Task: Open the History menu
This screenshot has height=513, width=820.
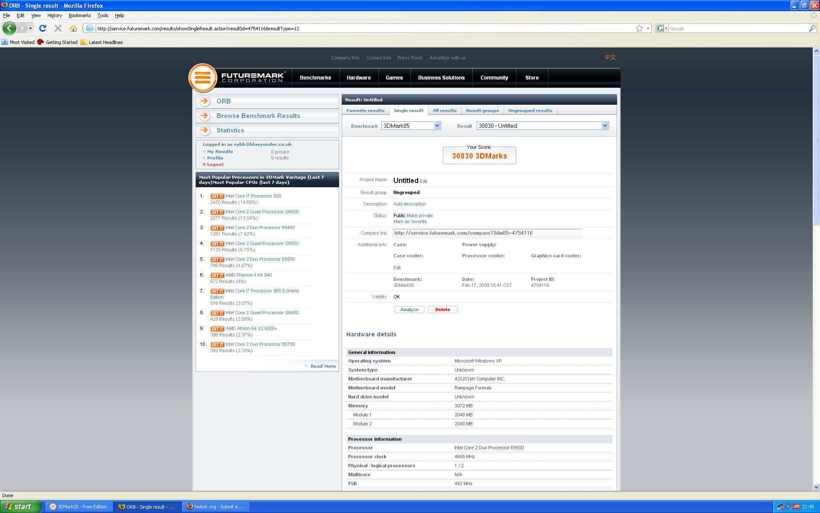Action: pos(55,15)
